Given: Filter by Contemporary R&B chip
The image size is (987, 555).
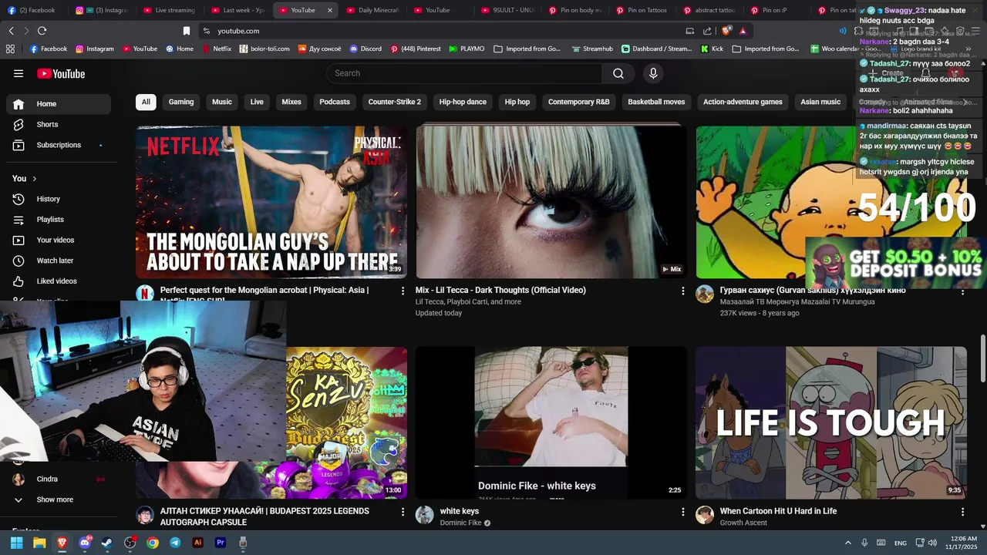Looking at the screenshot, I should pos(579,102).
